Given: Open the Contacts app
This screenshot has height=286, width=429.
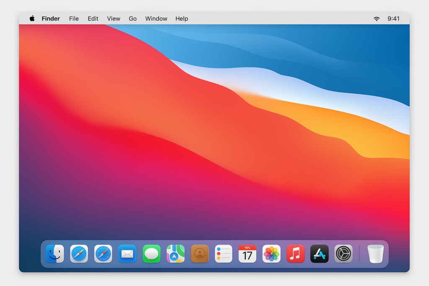Looking at the screenshot, I should (x=199, y=254).
